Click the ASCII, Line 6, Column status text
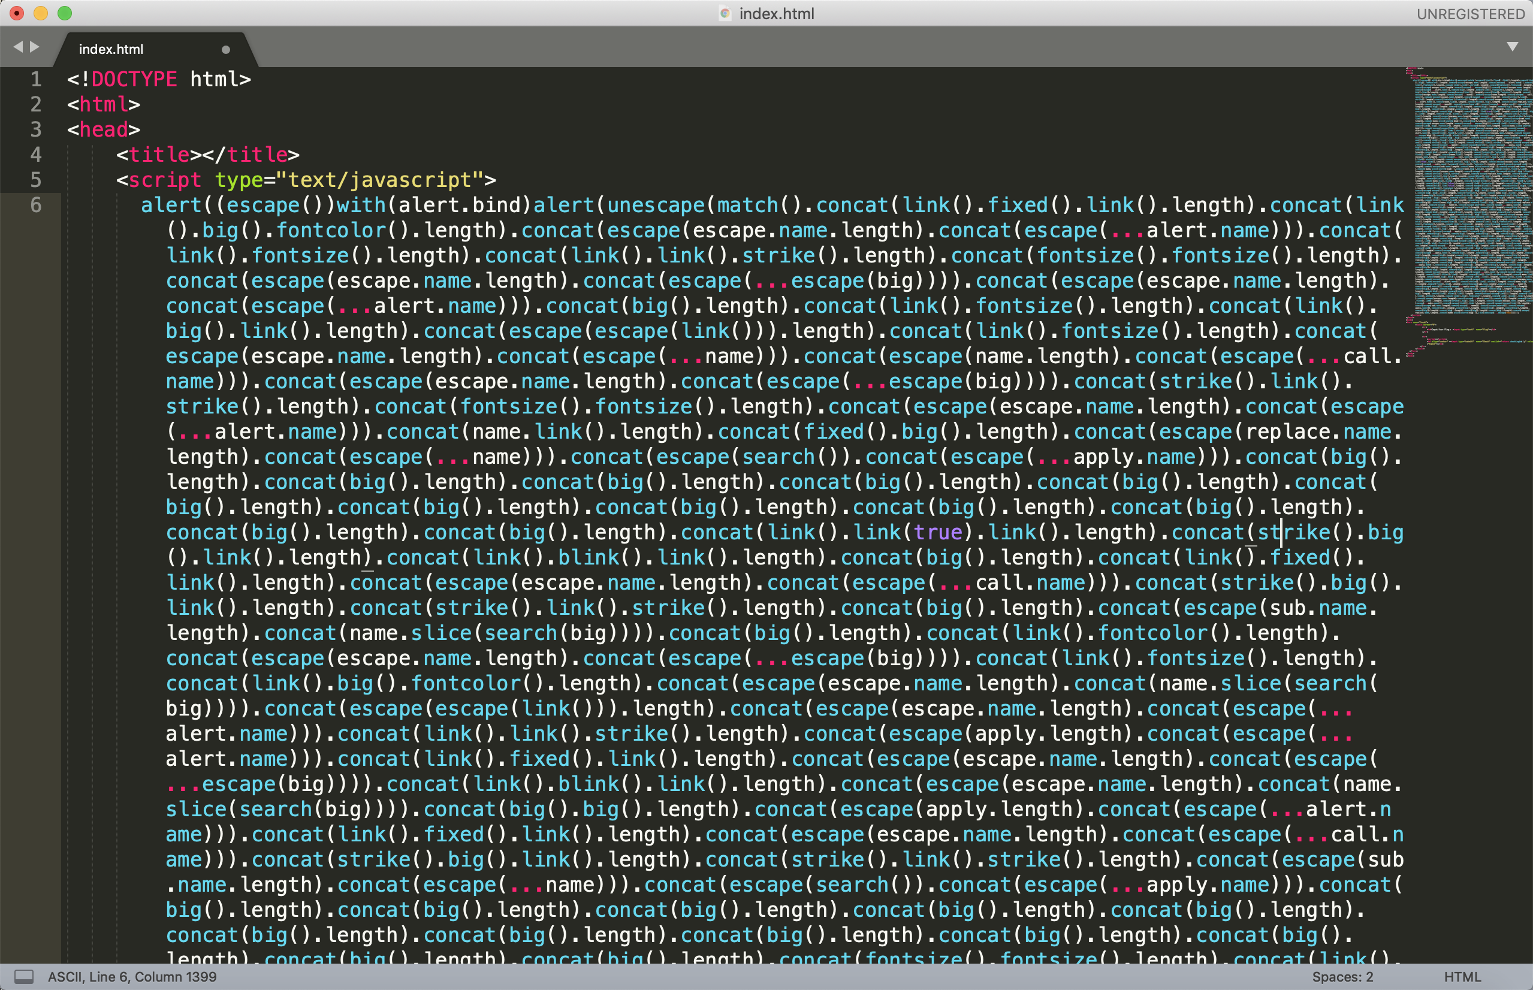The width and height of the screenshot is (1533, 990). tap(132, 976)
